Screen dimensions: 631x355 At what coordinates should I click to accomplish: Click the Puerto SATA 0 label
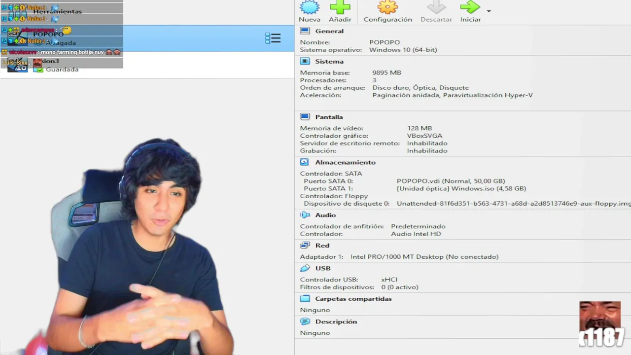coord(328,181)
